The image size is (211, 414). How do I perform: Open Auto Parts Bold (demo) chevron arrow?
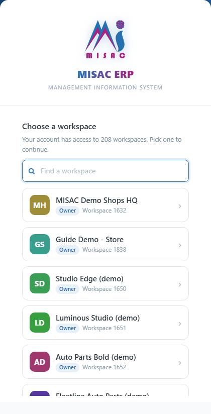tap(180, 363)
